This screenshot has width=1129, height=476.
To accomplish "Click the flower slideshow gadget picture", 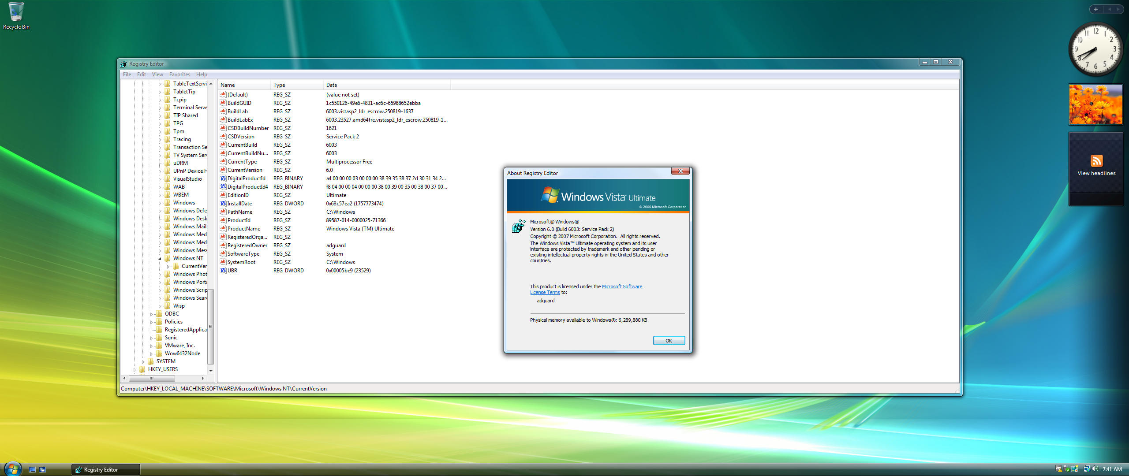I will 1095,104.
